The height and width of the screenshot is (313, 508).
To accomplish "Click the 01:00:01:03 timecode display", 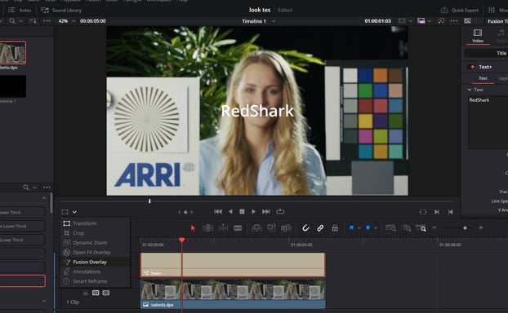I will click(377, 21).
